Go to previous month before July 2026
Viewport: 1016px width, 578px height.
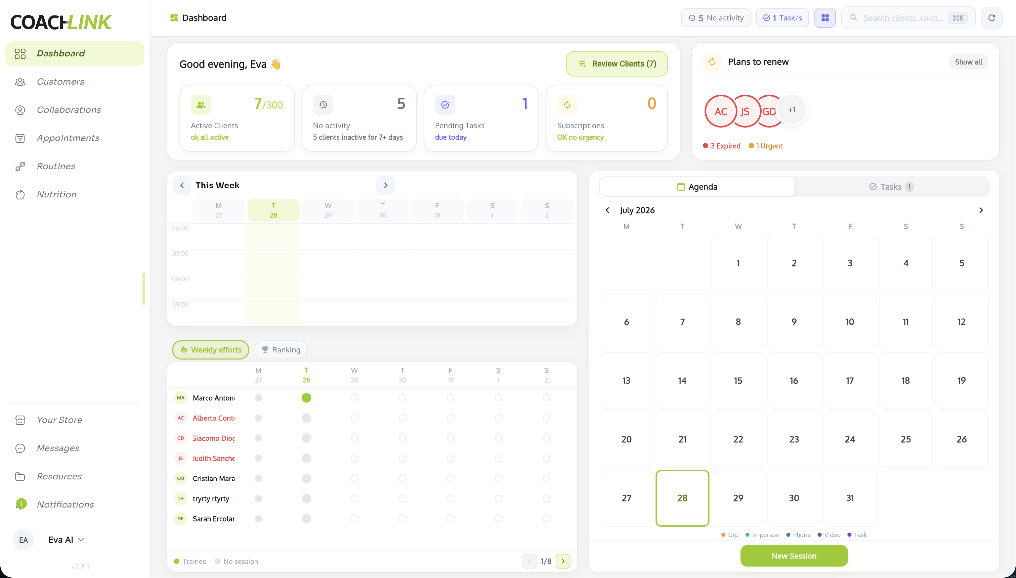607,210
